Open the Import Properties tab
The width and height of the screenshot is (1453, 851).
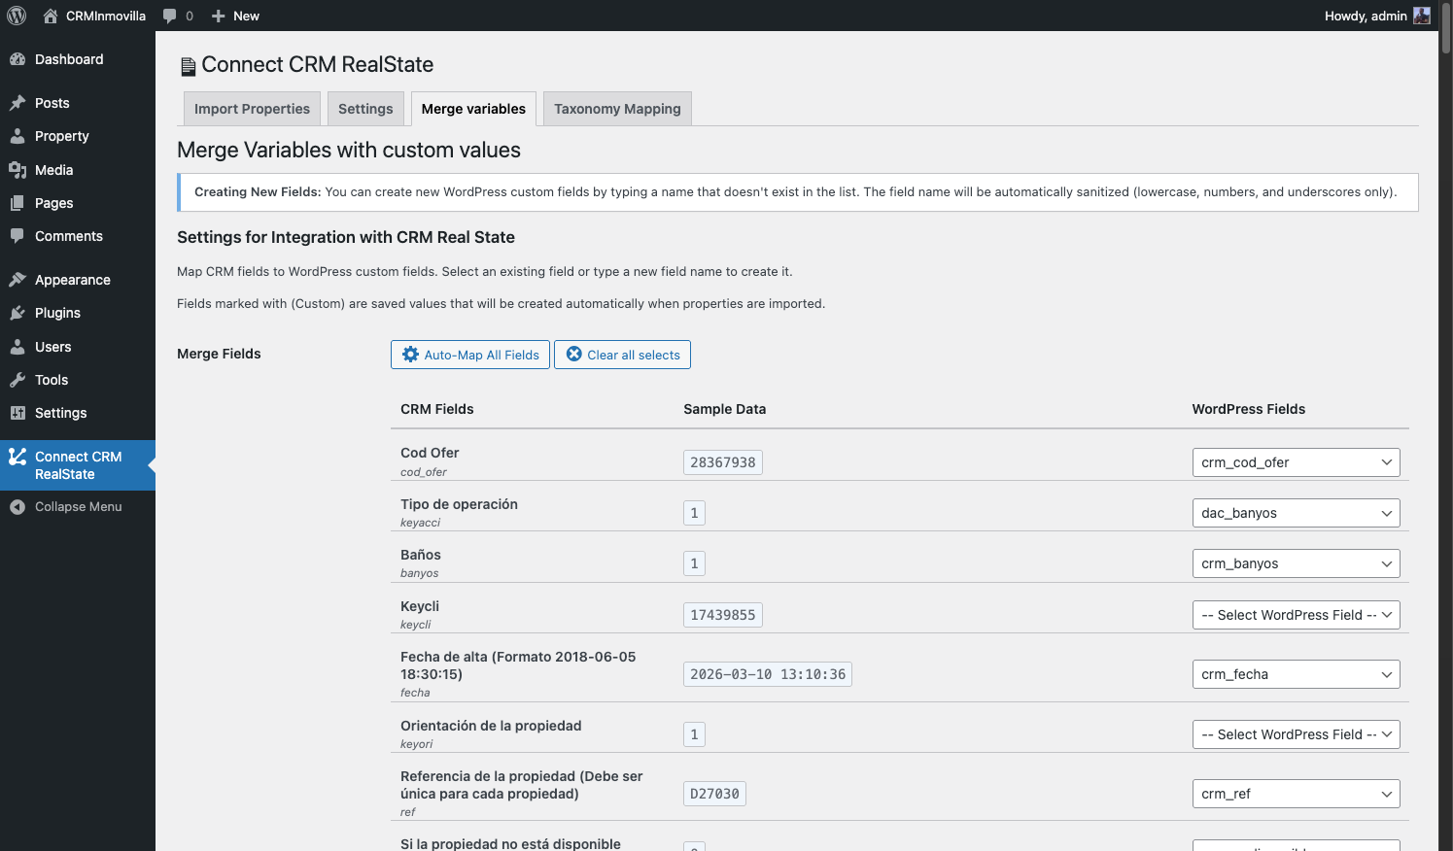coord(251,108)
